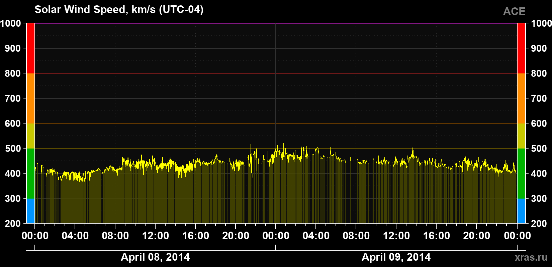Image resolution: width=552 pixels, height=267 pixels.
Task: Open the xras.ru source label
Action: pyautogui.click(x=531, y=257)
